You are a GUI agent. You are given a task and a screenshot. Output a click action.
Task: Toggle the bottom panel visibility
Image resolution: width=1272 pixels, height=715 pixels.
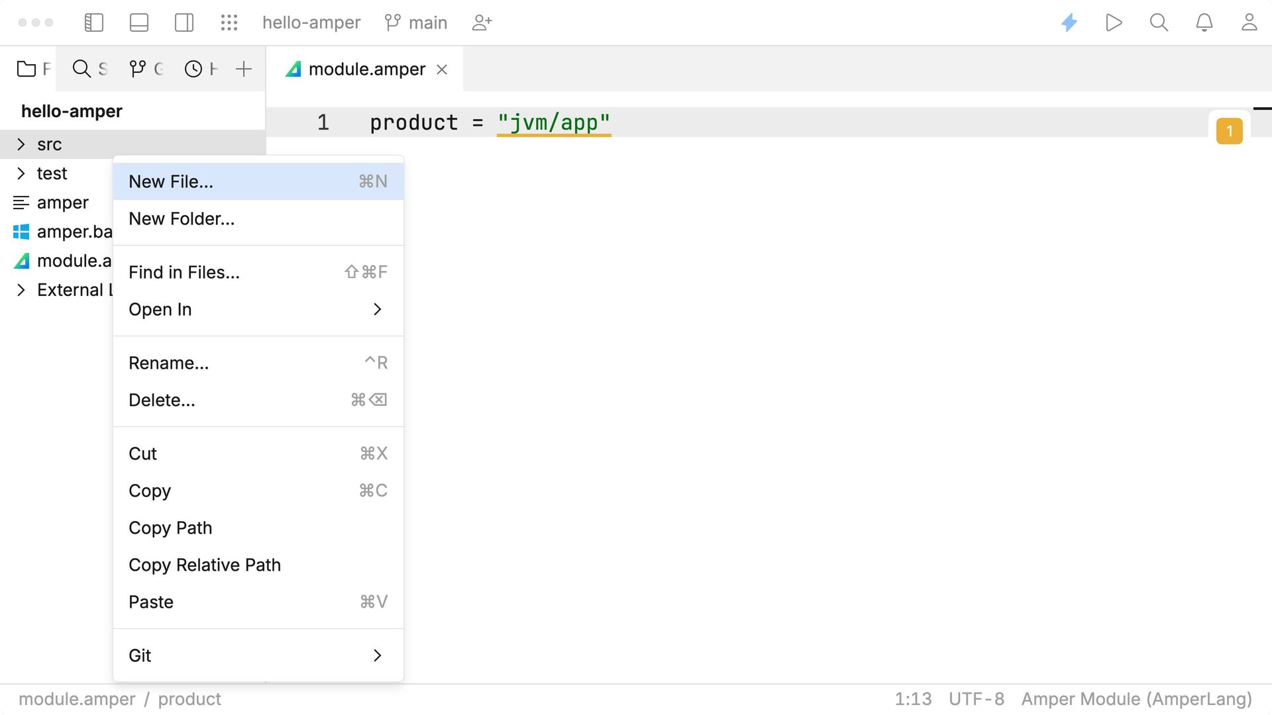139,23
